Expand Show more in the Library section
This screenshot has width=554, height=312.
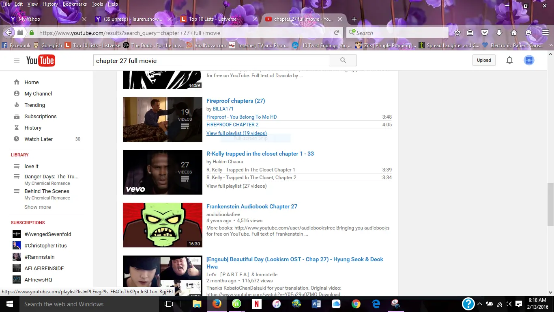pos(38,207)
